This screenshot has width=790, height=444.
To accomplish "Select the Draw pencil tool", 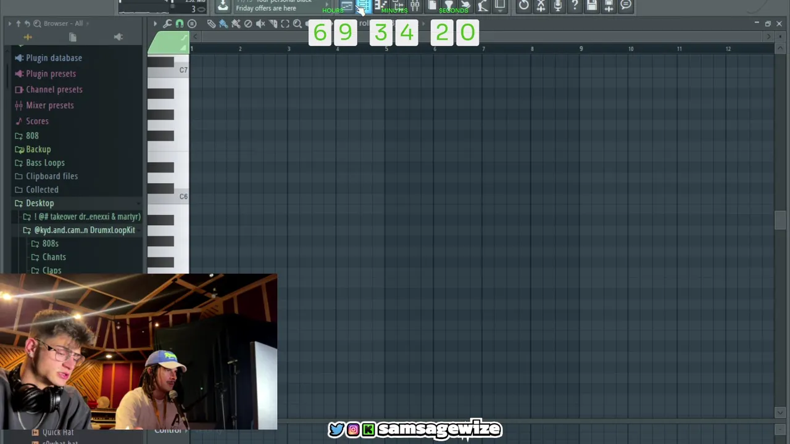I will (x=211, y=23).
